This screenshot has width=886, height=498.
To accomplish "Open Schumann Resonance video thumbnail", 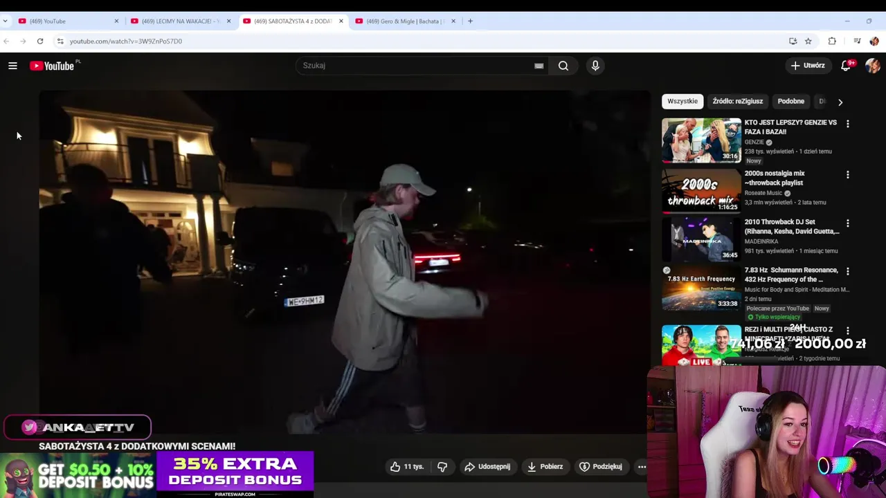I will click(x=701, y=288).
